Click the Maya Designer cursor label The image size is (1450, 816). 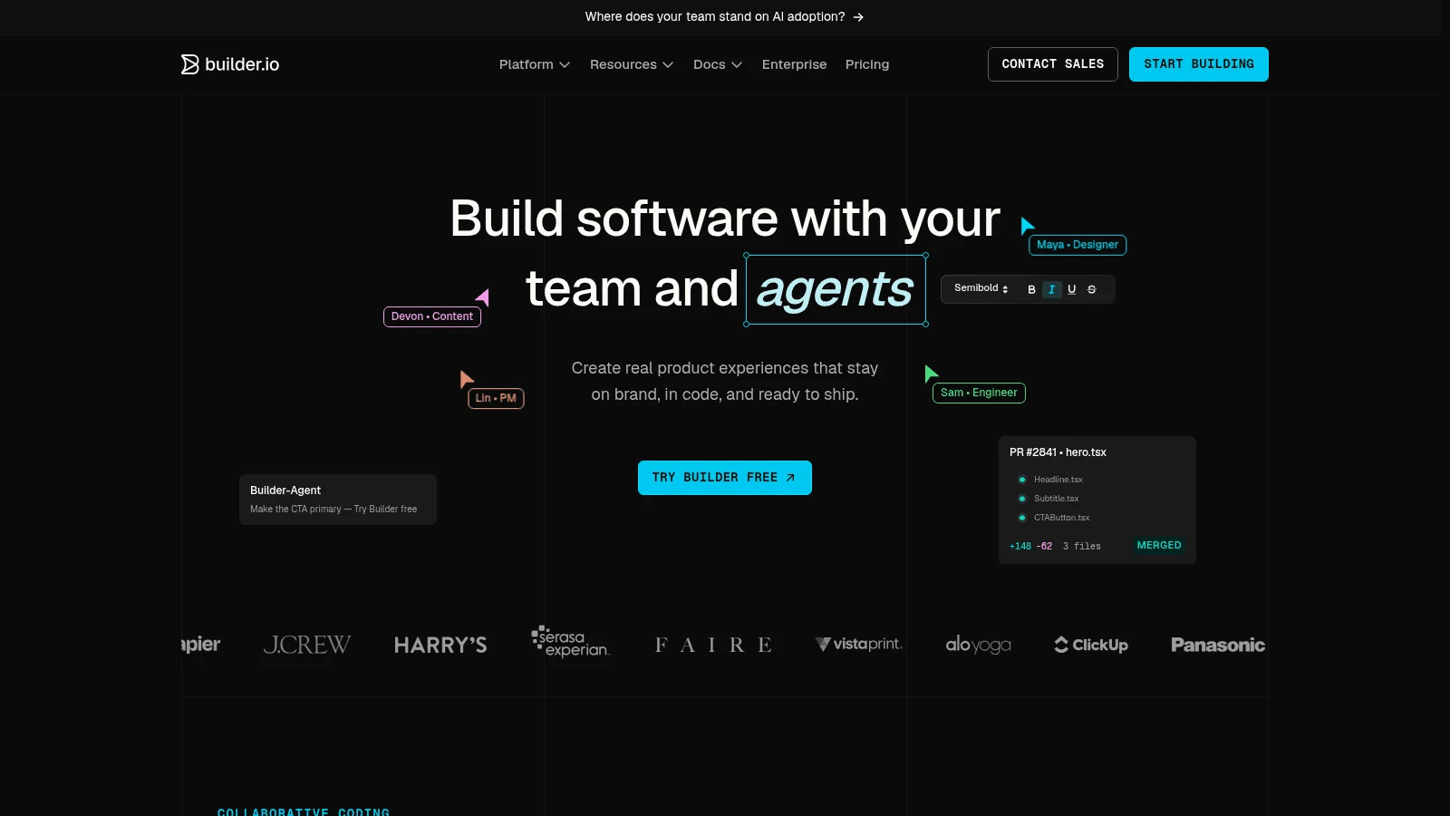tap(1078, 245)
